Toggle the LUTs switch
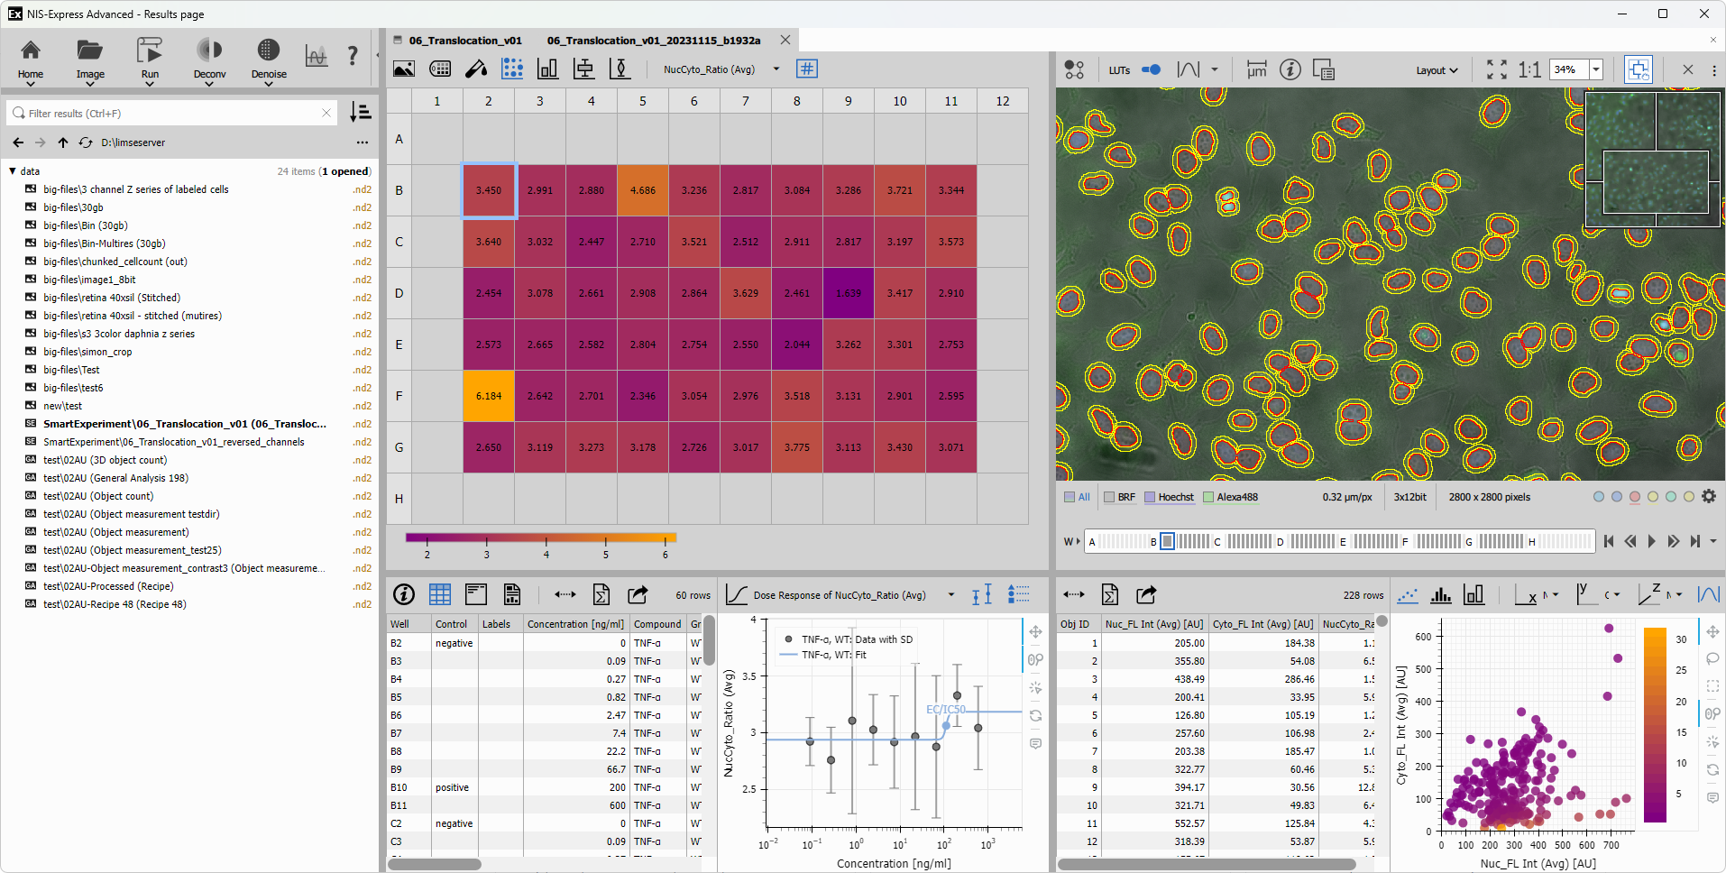This screenshot has height=873, width=1726. click(1151, 69)
